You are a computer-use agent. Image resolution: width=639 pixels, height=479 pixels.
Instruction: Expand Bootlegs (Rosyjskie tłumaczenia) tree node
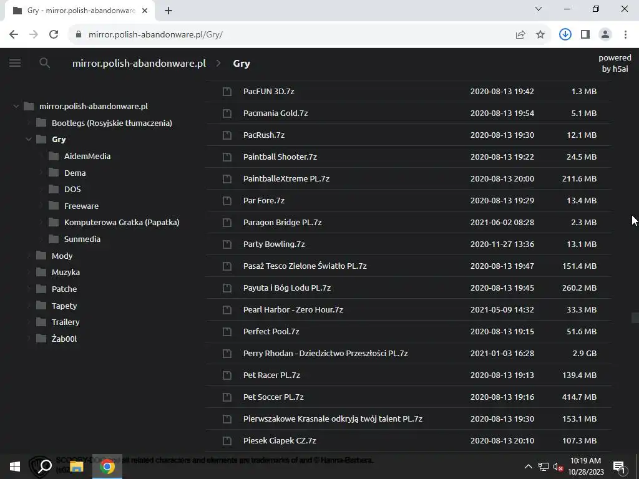point(29,123)
